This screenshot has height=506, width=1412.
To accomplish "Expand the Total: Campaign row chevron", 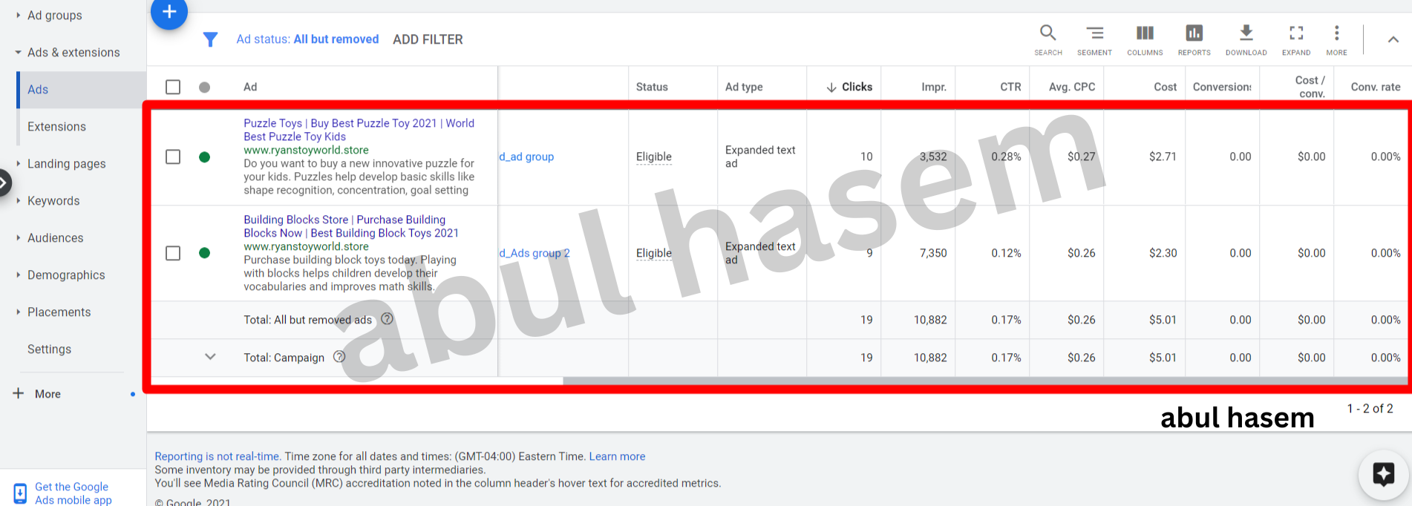I will [210, 357].
